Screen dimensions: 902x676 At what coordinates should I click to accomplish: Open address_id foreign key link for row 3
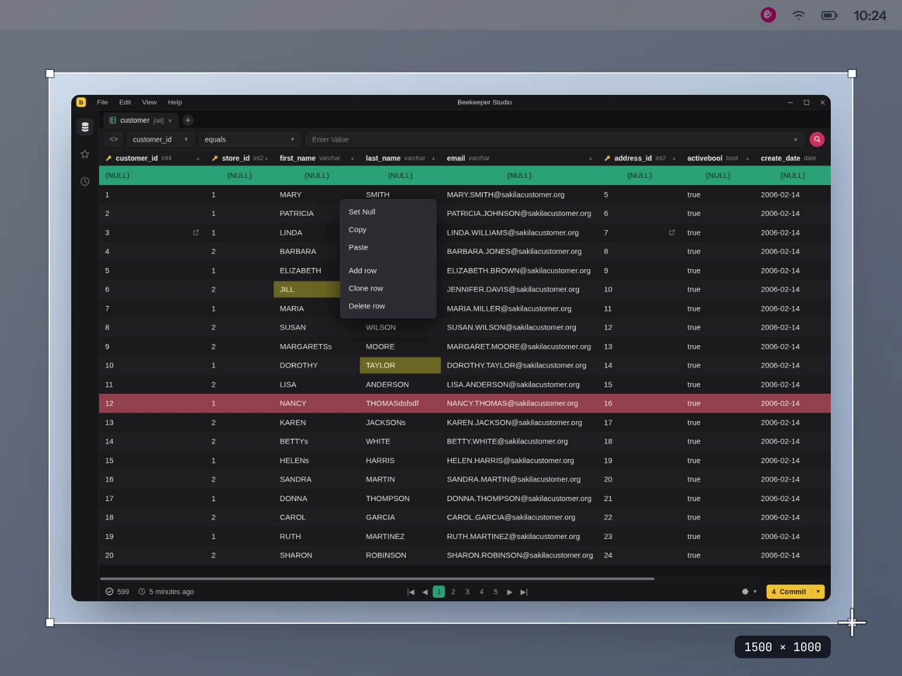coord(672,232)
